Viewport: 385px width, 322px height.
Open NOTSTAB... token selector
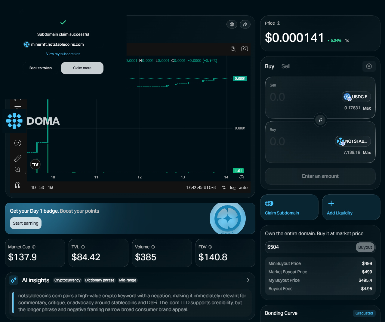(x=353, y=141)
